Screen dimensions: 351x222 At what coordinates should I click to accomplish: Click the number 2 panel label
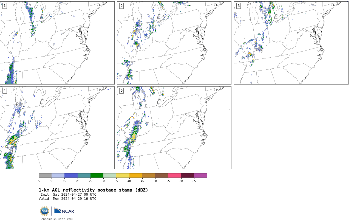pos(121,6)
